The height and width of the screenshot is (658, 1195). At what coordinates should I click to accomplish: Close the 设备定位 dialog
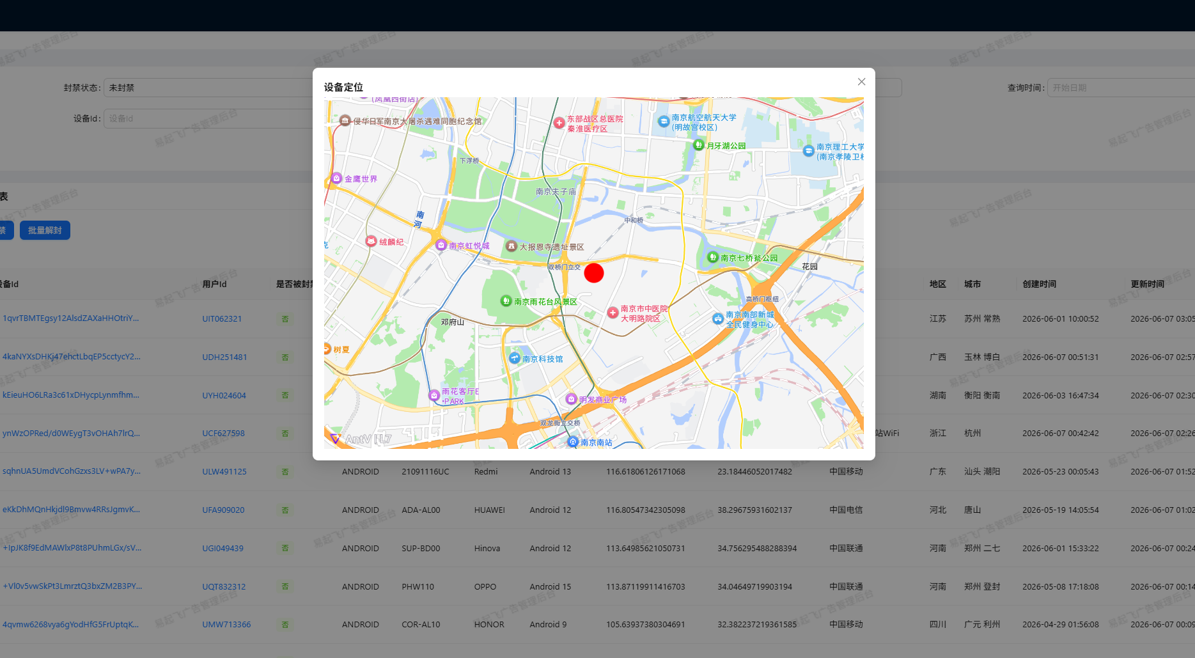click(x=861, y=82)
